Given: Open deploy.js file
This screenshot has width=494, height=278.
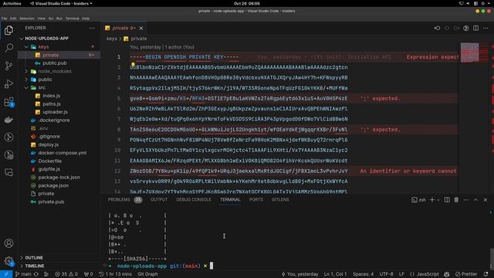Looking at the screenshot, I should (48, 144).
